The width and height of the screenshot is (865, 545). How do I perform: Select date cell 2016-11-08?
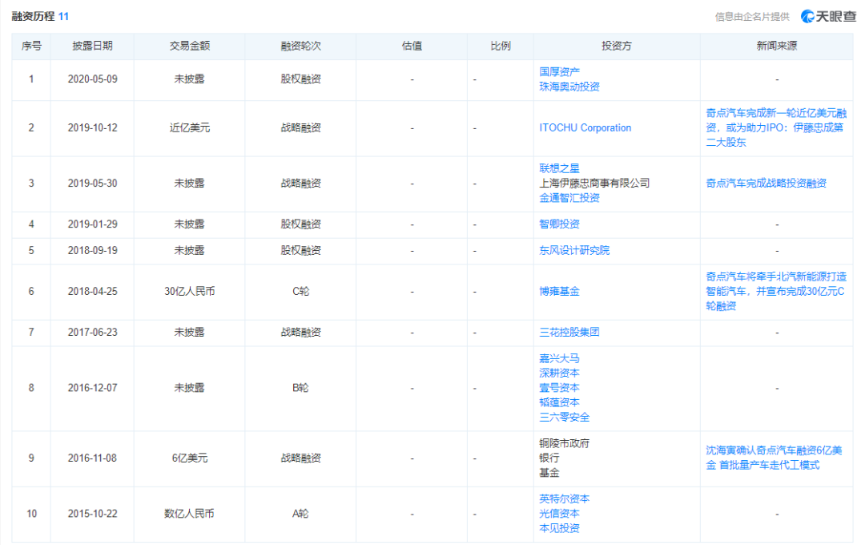point(93,458)
